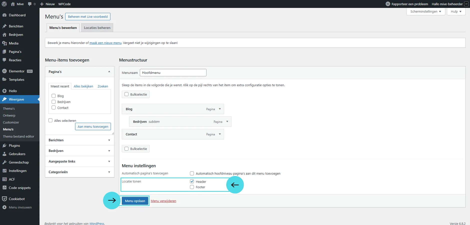Open Plugins via its plug icon
The height and width of the screenshot is (225, 470).
(x=4, y=145)
